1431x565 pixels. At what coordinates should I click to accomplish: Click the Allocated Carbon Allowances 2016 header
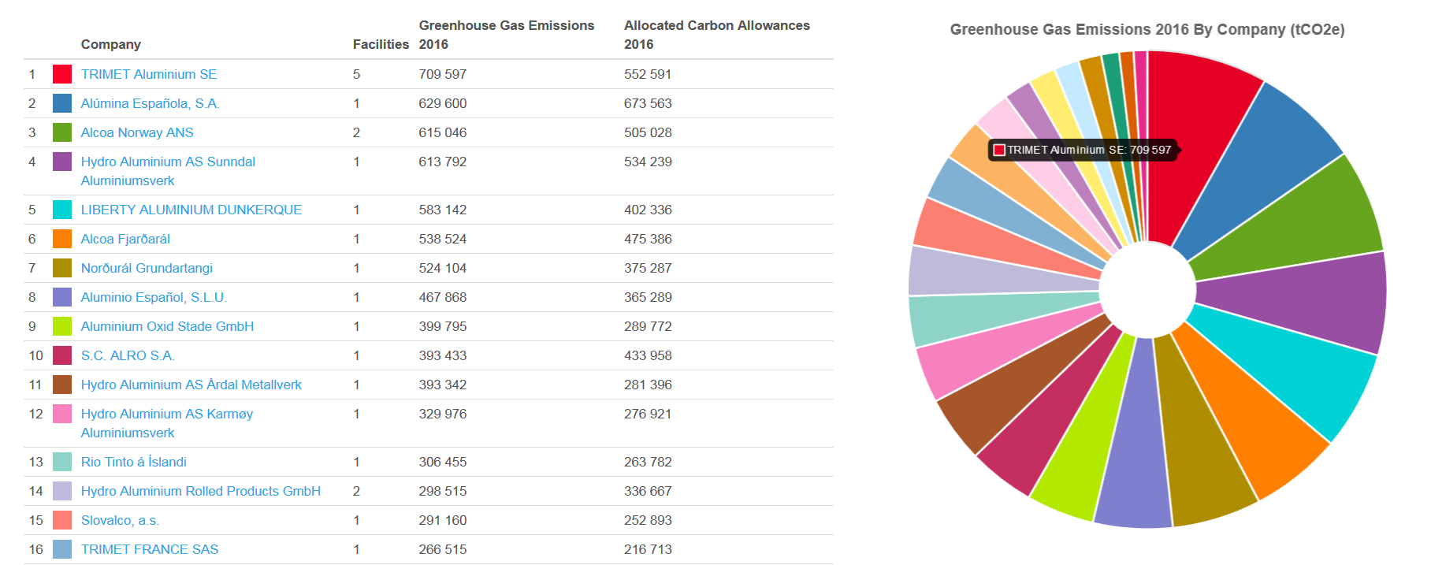tap(717, 35)
